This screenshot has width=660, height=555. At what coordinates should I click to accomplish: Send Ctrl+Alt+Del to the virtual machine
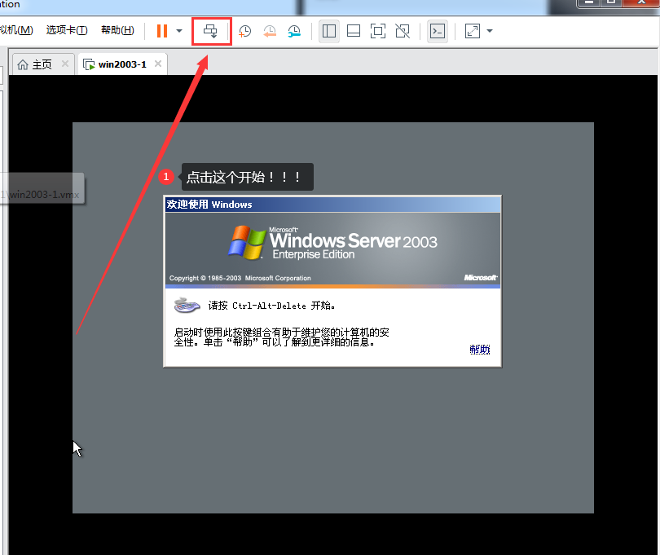(210, 31)
